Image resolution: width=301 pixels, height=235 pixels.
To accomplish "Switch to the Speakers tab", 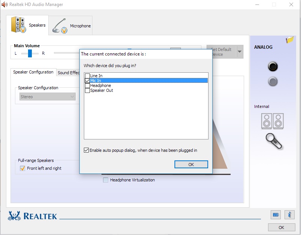I will tap(27, 25).
